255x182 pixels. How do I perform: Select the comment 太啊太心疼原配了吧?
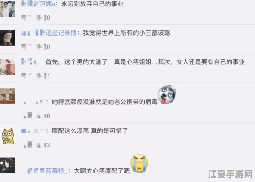point(102,171)
